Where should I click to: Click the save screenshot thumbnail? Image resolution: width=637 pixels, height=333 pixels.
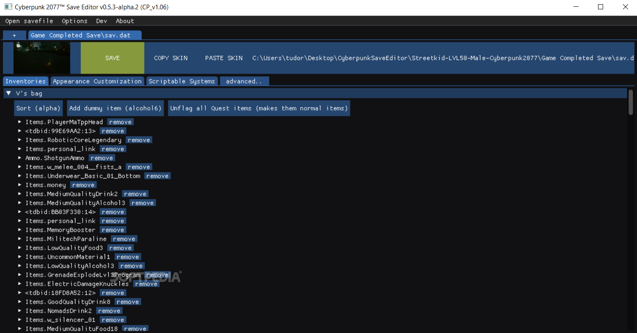[x=42, y=58]
